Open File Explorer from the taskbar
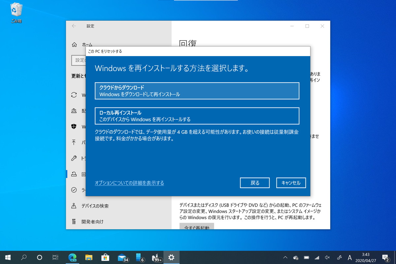Viewport: 396px width, 264px height. pos(89,257)
